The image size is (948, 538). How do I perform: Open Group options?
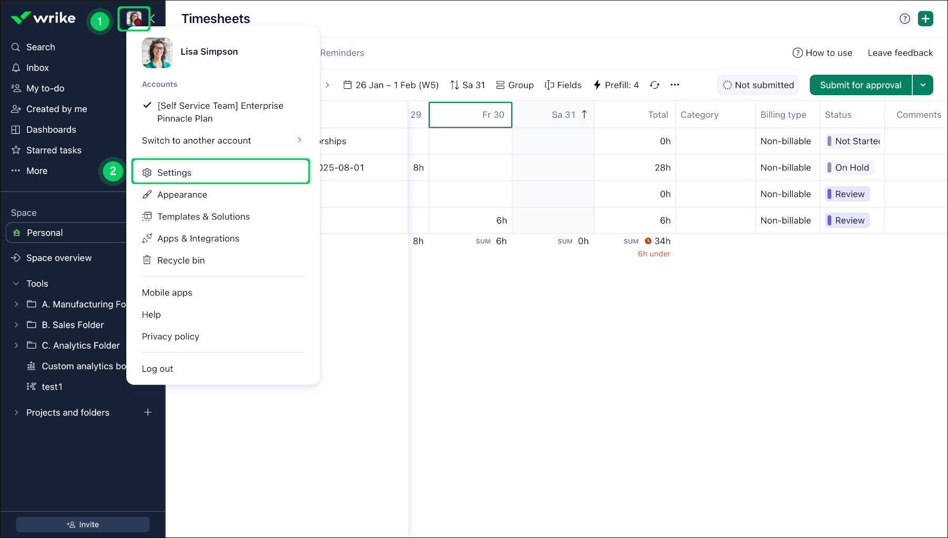coord(515,85)
